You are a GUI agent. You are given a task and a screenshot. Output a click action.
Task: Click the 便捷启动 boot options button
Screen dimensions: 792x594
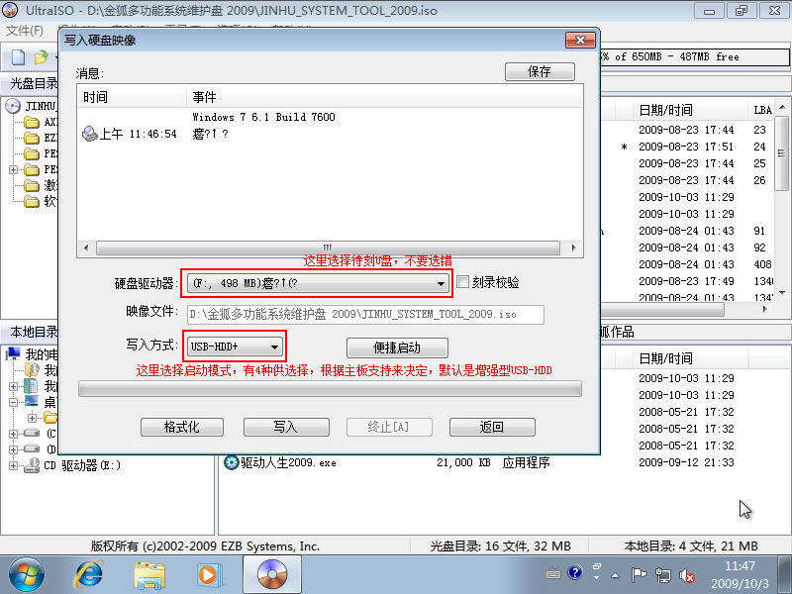pos(396,347)
